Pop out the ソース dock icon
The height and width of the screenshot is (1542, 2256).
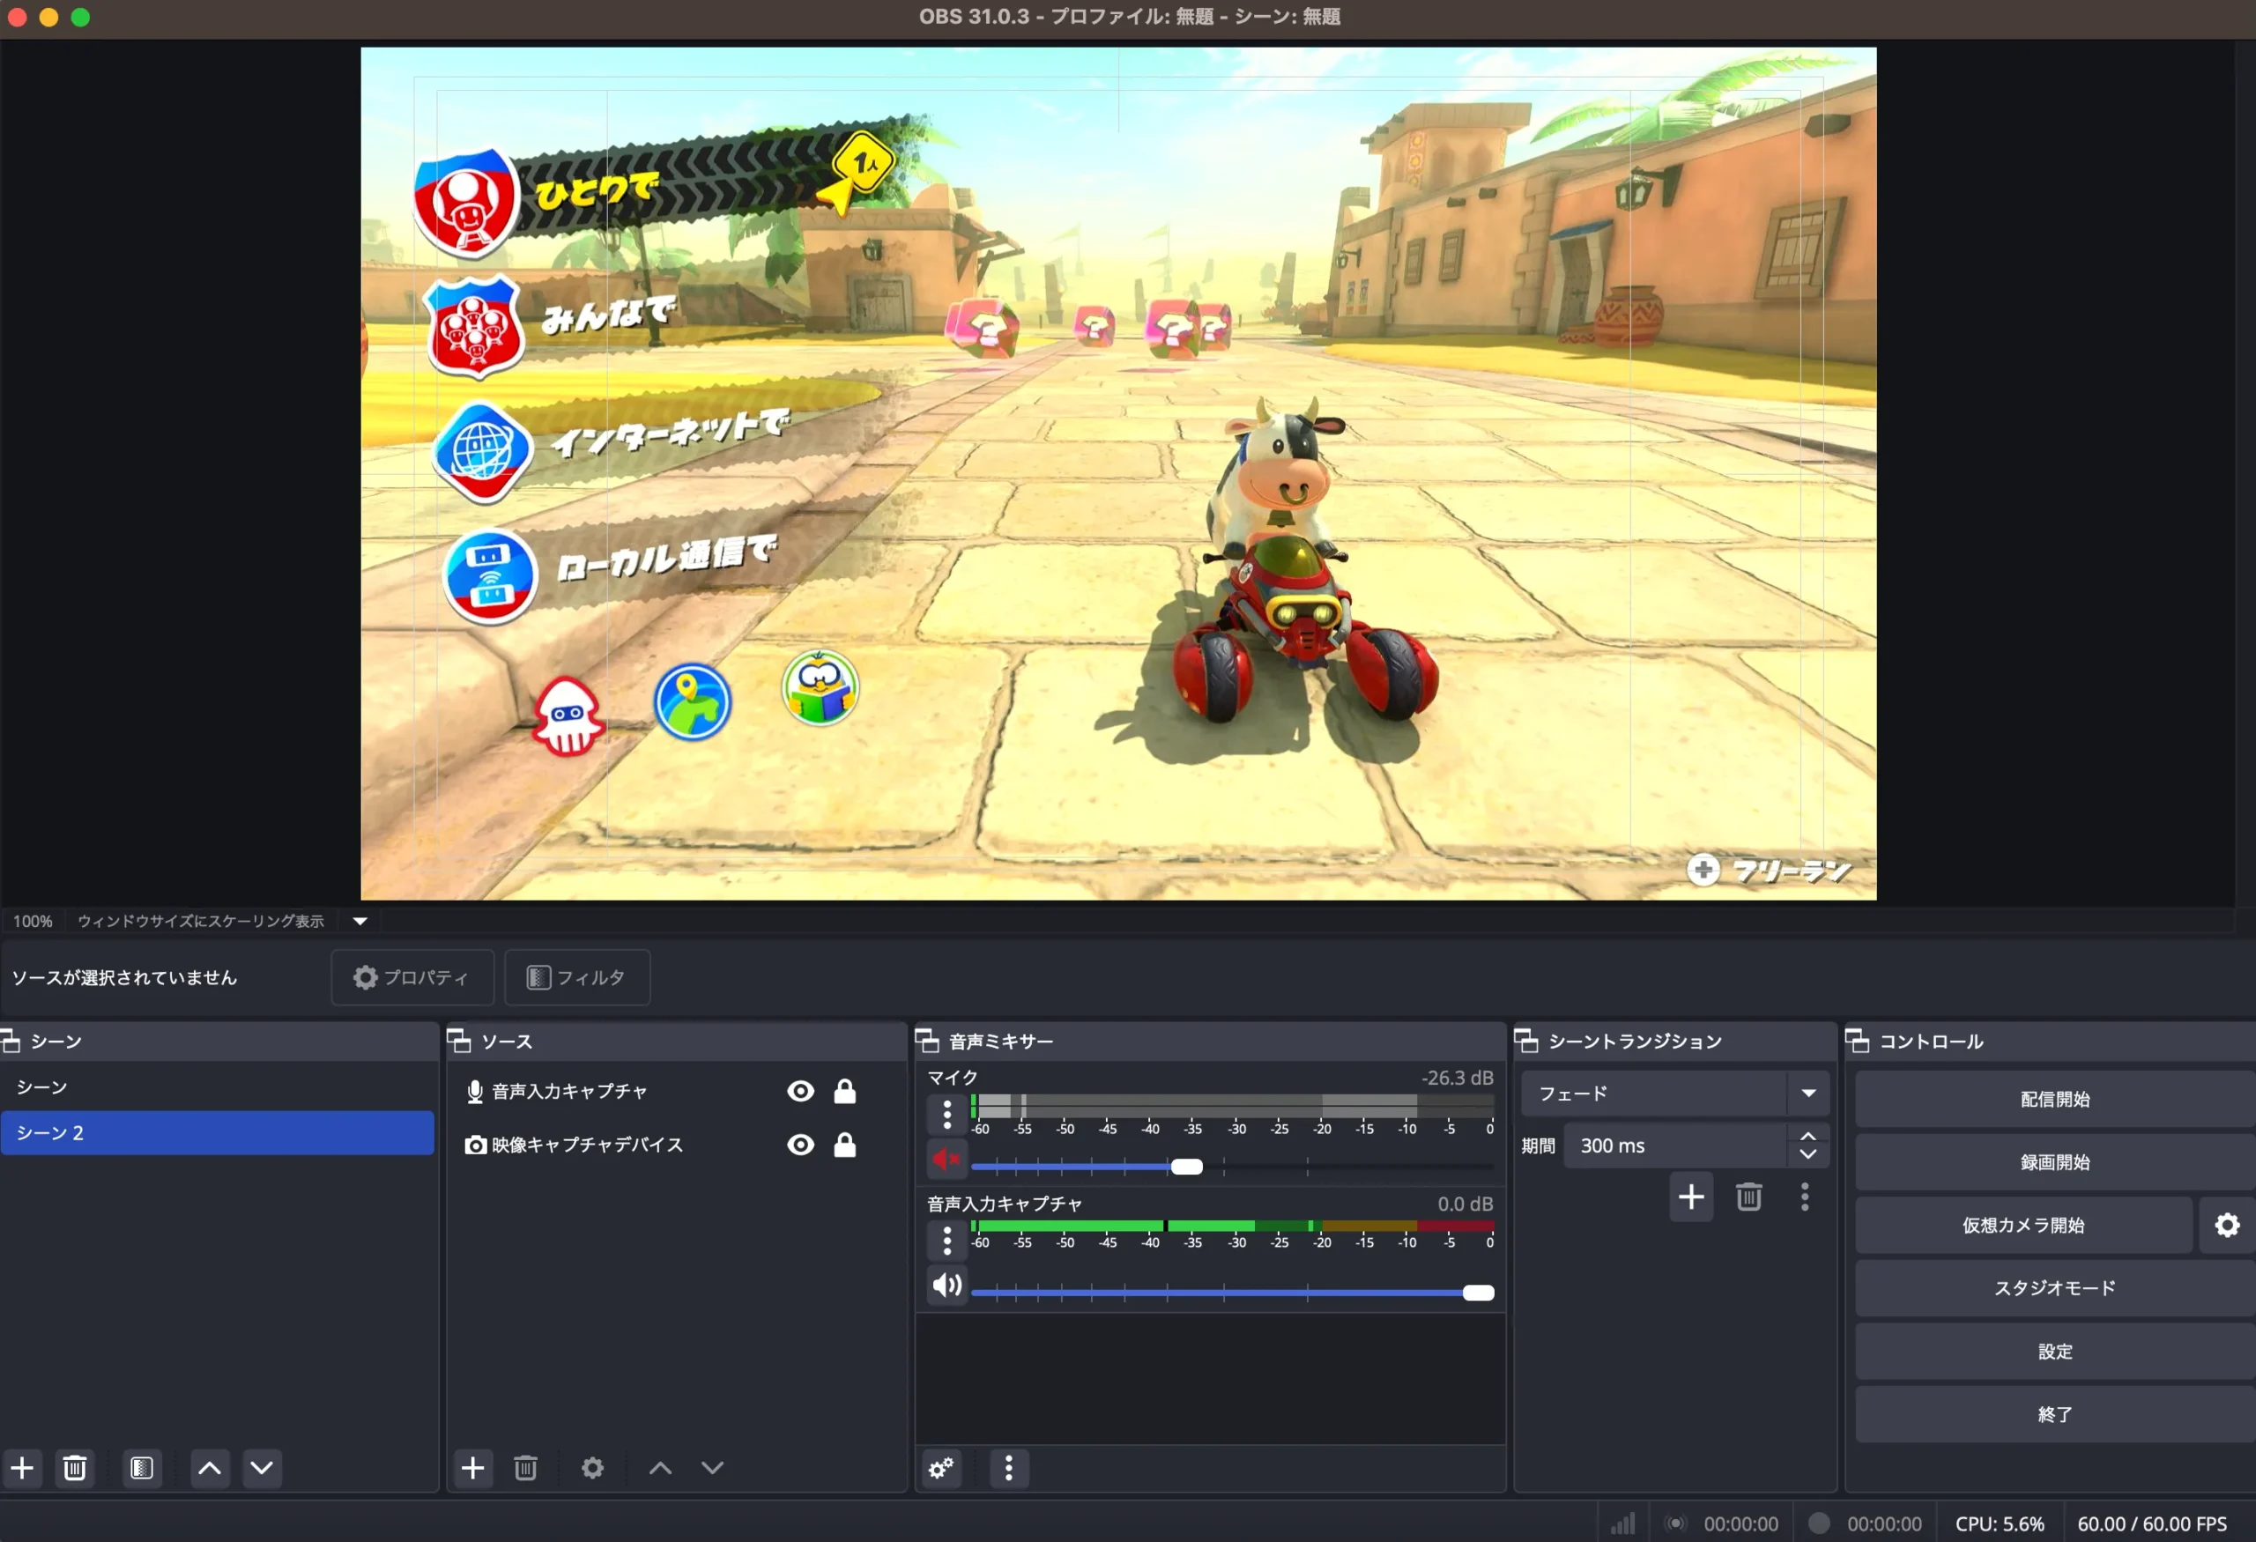tap(459, 1042)
